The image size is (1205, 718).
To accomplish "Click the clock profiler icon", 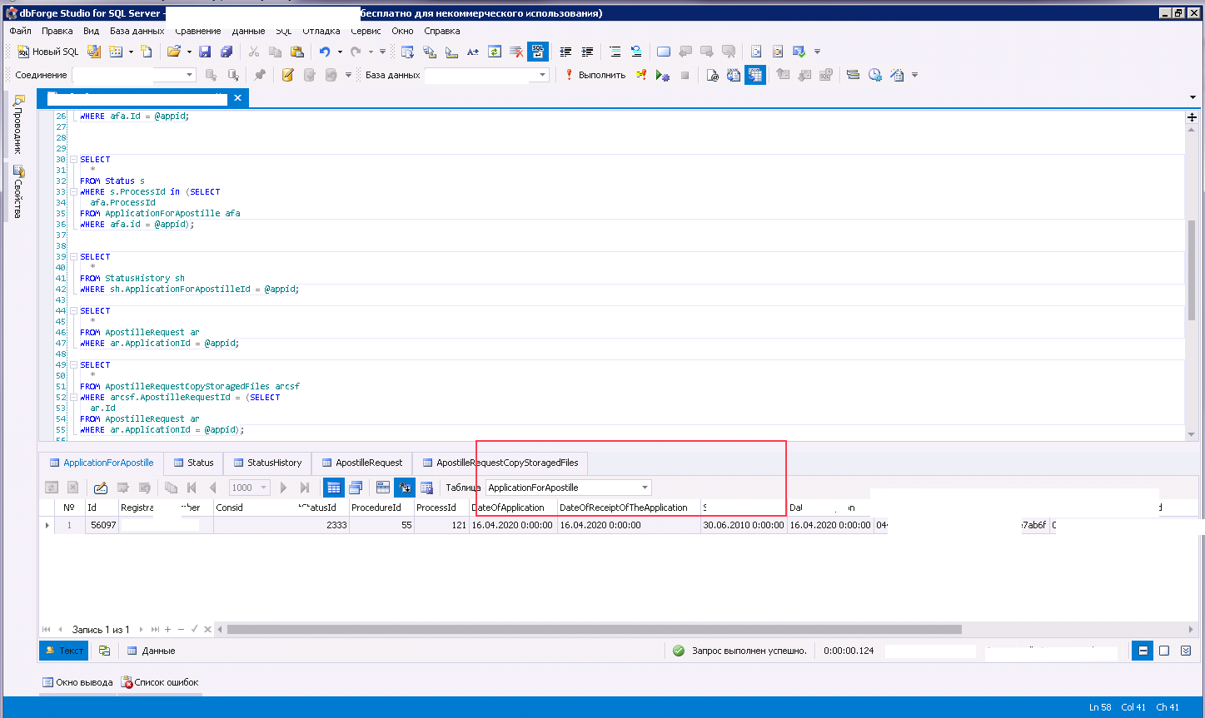I will tap(875, 75).
